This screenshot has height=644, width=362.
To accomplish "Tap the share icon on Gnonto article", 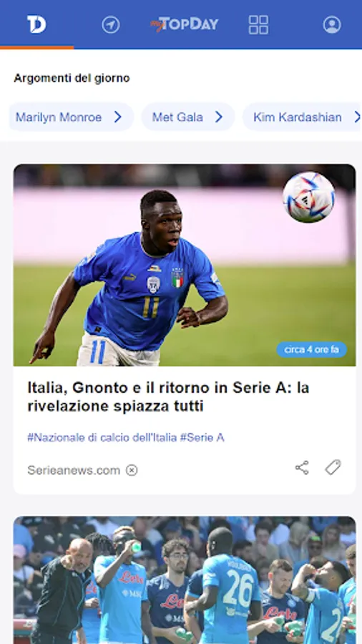I will point(302,468).
